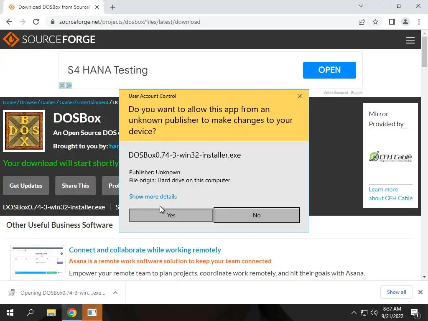The height and width of the screenshot is (321, 428).
Task: Click the volume speaker tray icon
Action: 374,313
